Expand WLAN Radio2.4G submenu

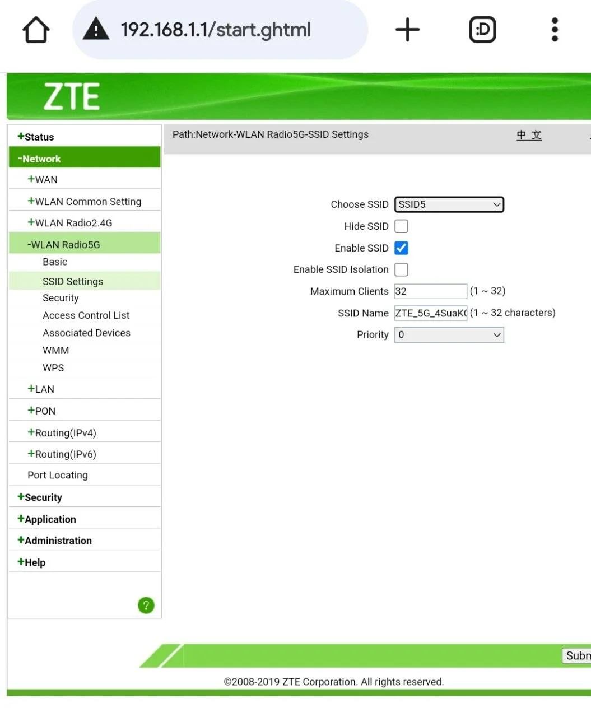click(x=70, y=223)
